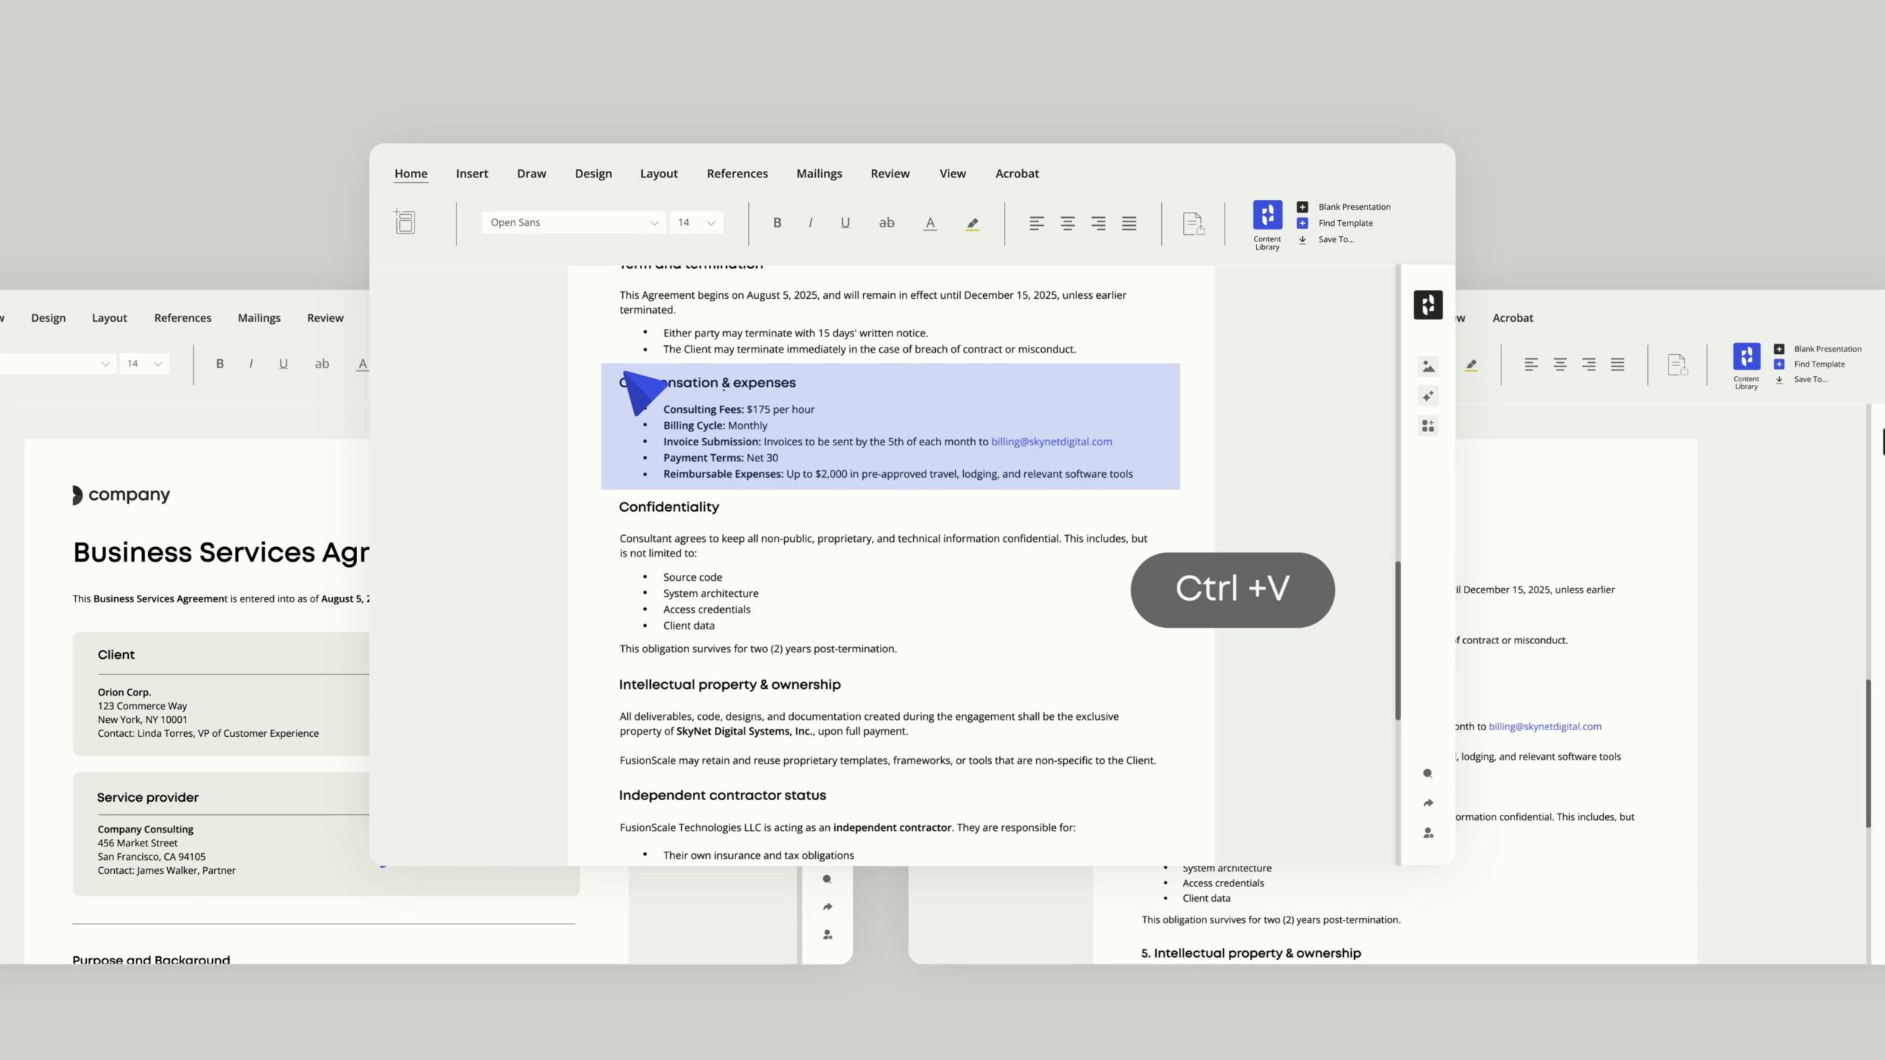Click Save To... in front window

coord(1325,239)
